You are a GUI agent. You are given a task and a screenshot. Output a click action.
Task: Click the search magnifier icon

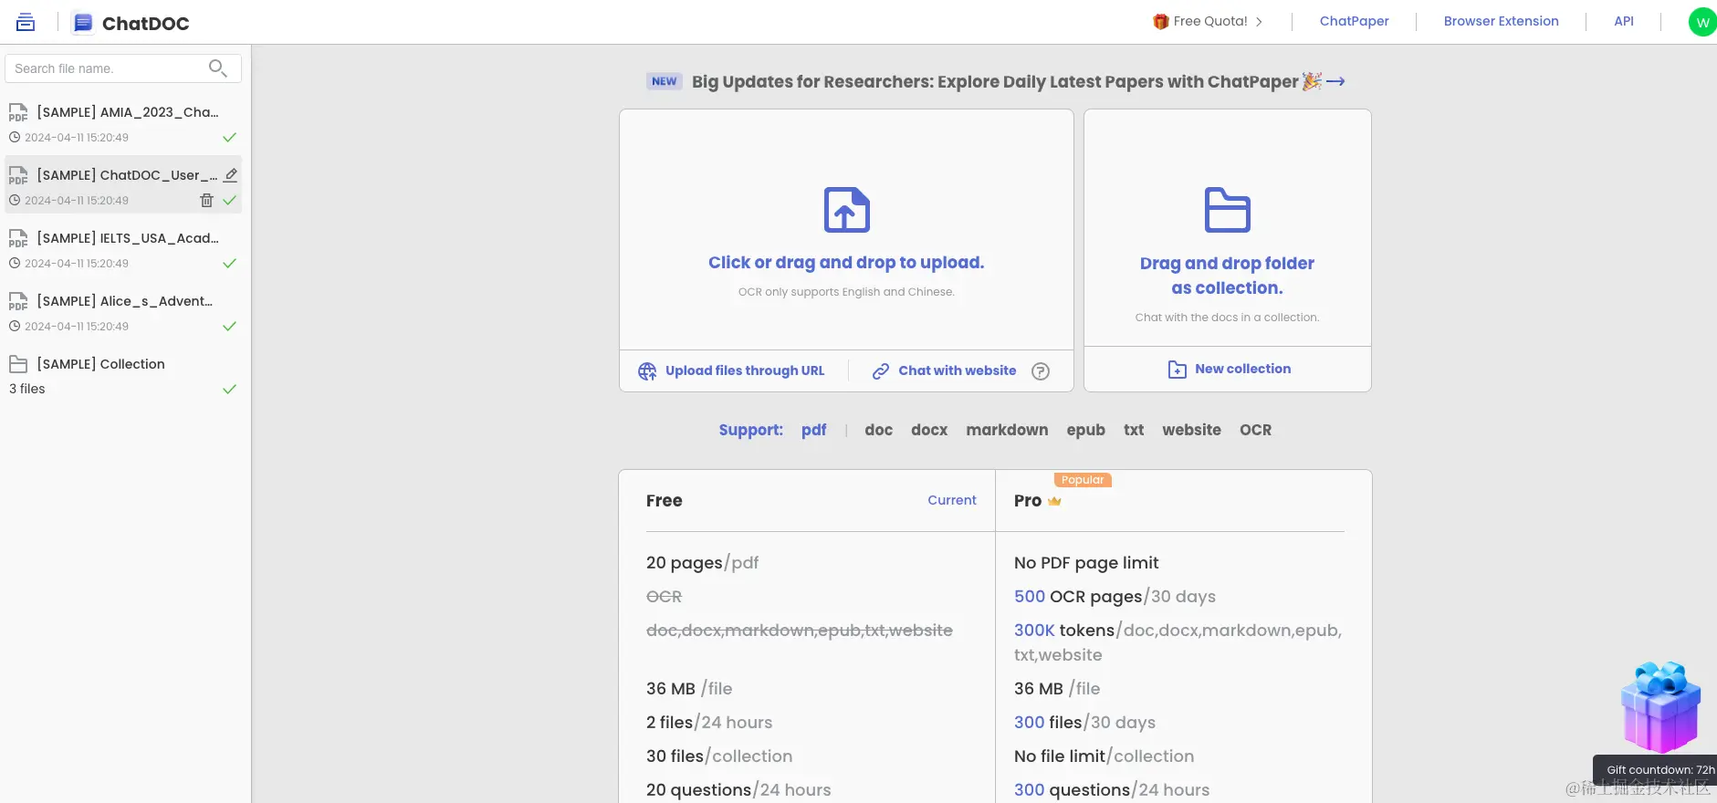coord(217,68)
